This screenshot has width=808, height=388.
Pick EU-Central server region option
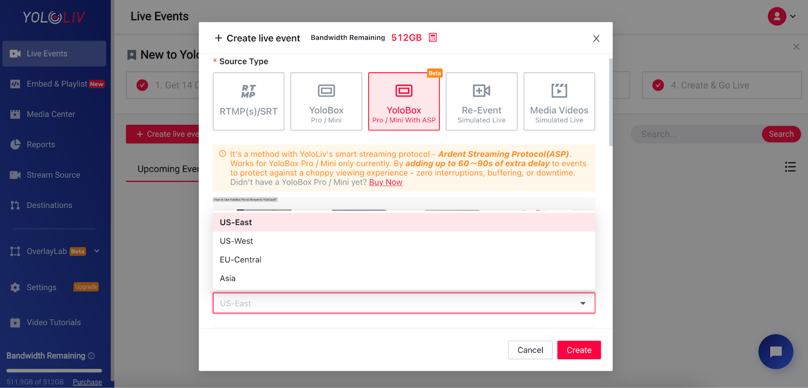[404, 260]
